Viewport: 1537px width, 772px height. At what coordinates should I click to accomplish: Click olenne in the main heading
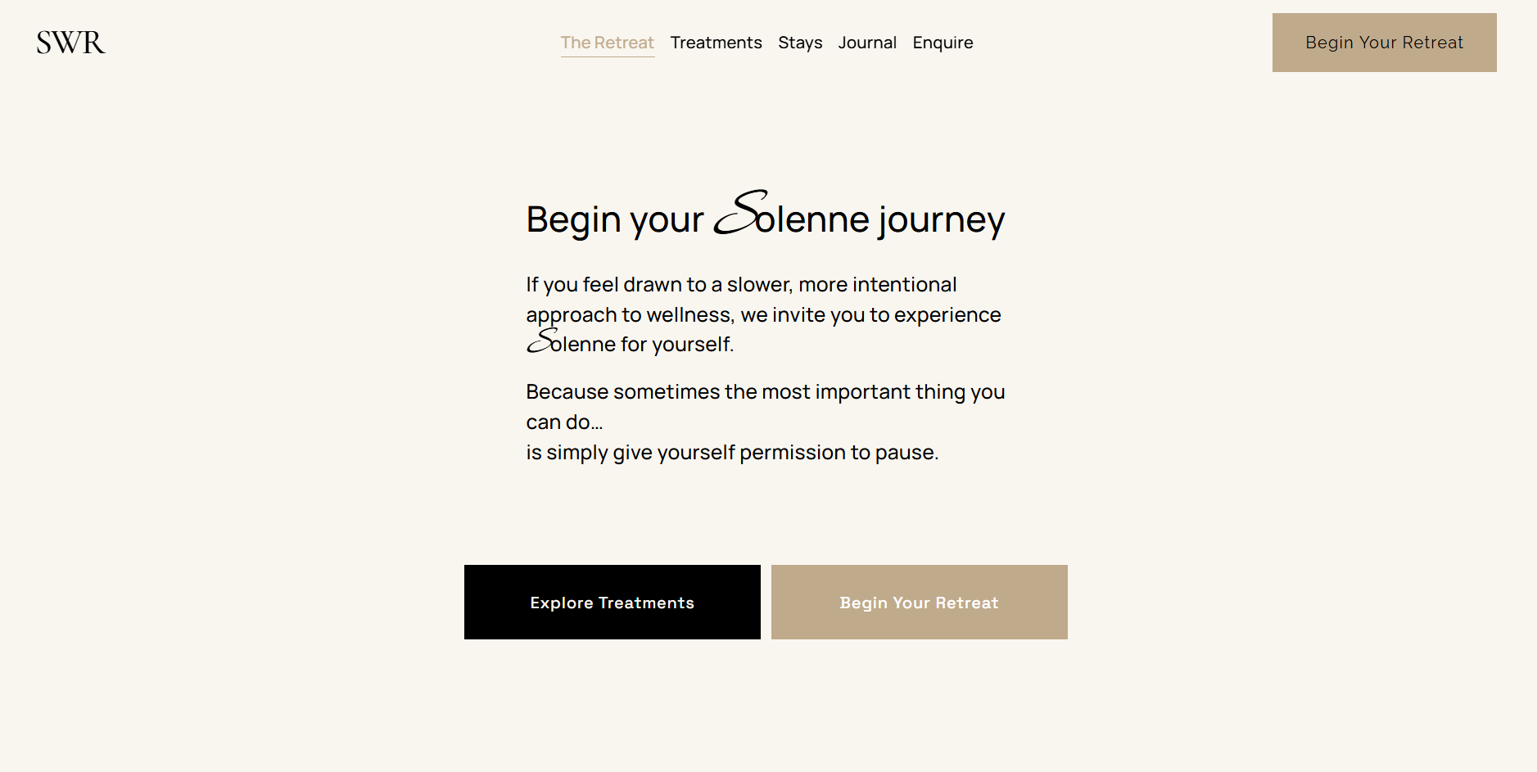click(x=813, y=219)
